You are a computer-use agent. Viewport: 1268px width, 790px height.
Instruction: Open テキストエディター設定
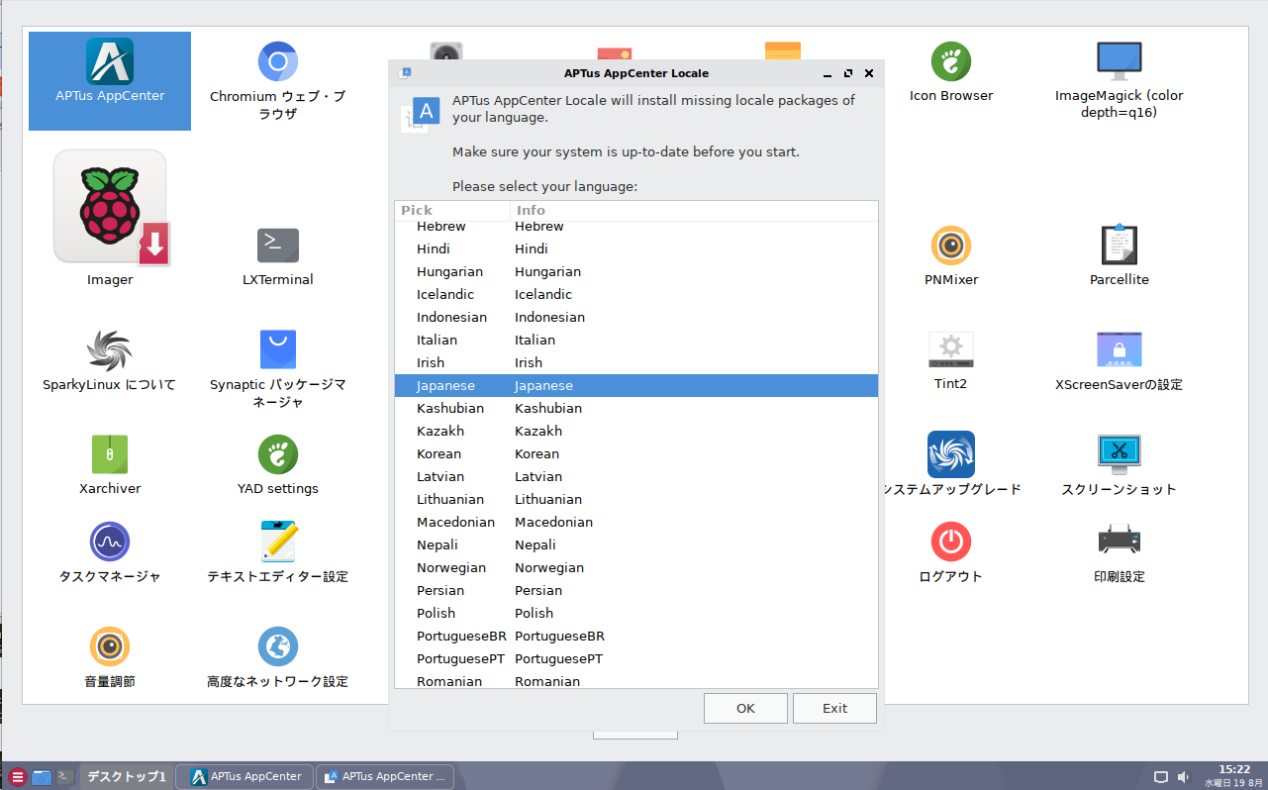278,542
